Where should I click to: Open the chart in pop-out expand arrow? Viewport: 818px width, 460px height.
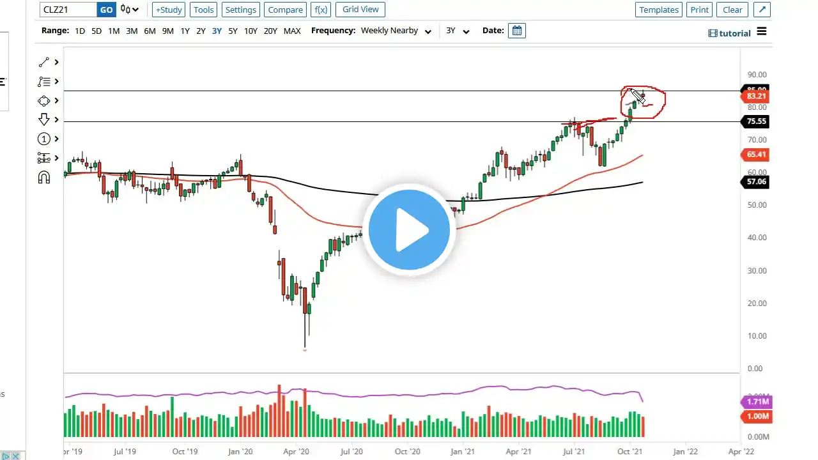pos(762,10)
